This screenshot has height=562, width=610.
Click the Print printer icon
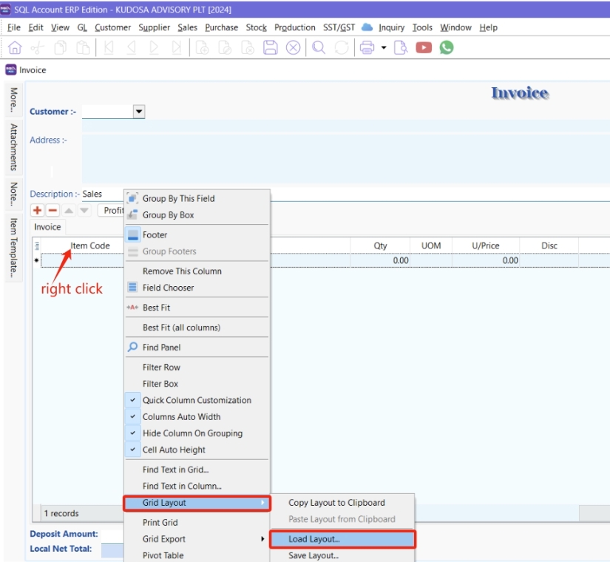click(366, 47)
